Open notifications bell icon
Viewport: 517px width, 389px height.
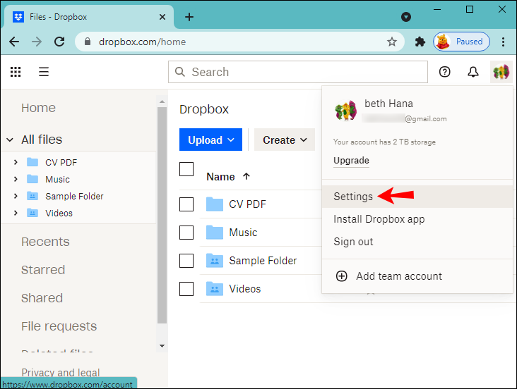[473, 72]
